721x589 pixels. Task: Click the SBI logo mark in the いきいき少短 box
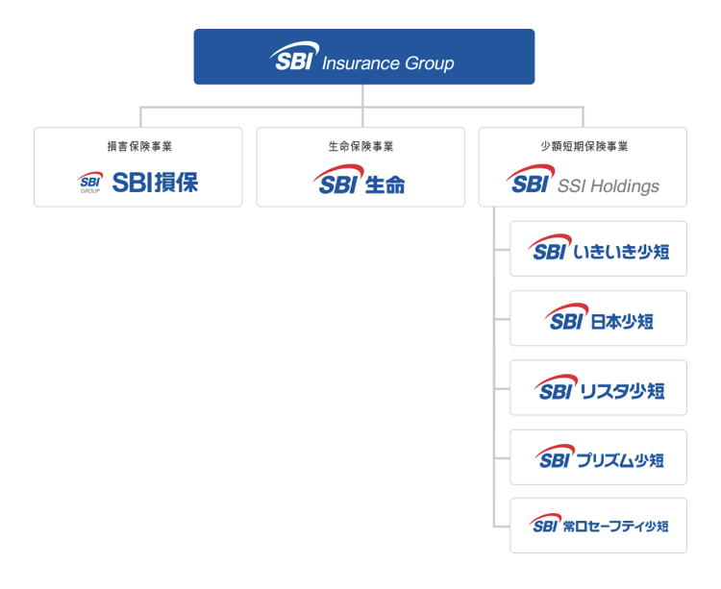click(x=549, y=249)
